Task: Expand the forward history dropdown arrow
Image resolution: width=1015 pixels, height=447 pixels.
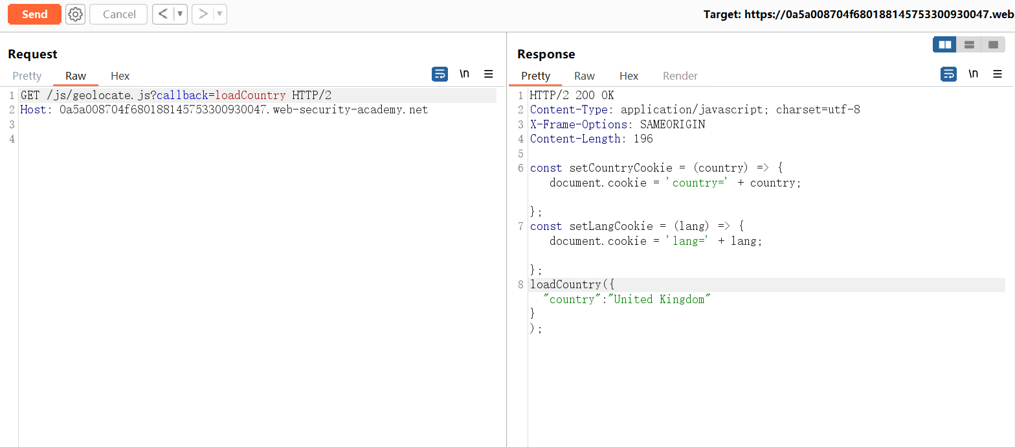Action: point(219,14)
